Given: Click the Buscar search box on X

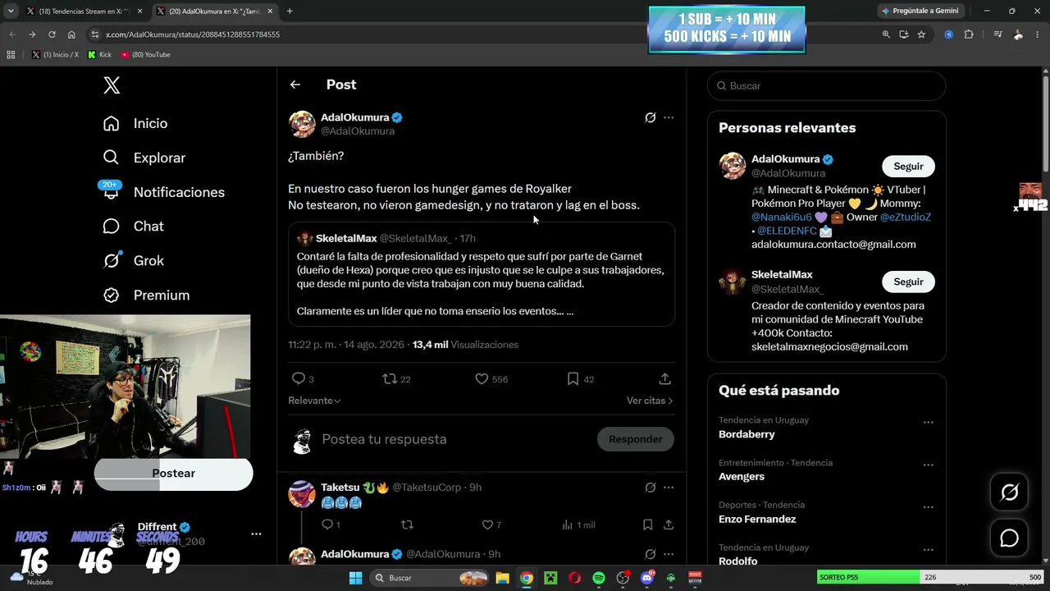Looking at the screenshot, I should coord(827,85).
